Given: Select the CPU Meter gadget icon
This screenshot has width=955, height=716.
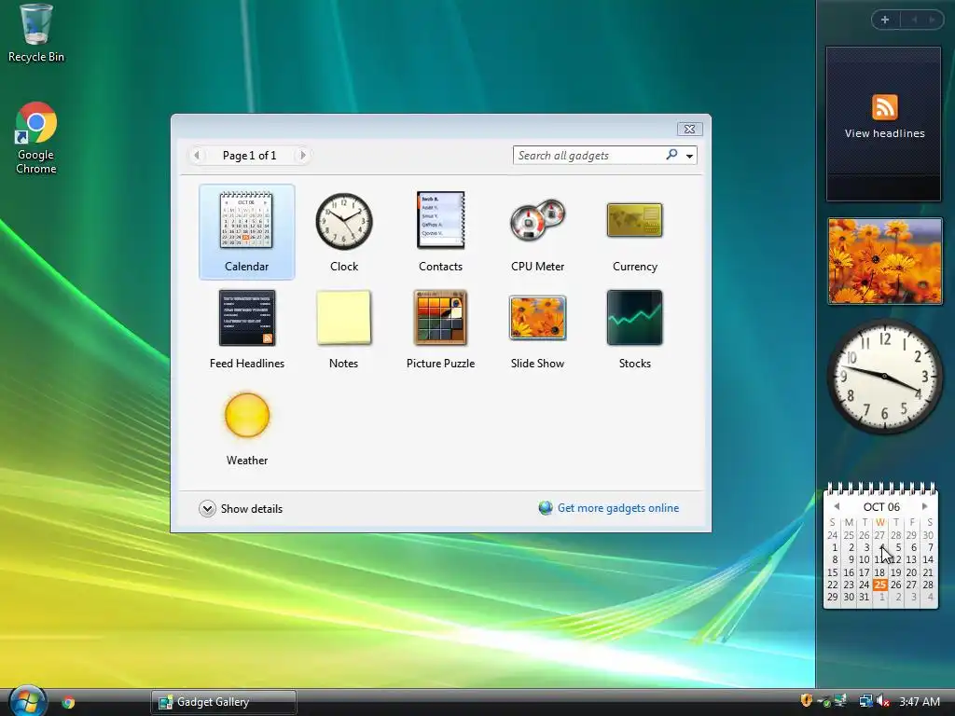Looking at the screenshot, I should click(538, 220).
